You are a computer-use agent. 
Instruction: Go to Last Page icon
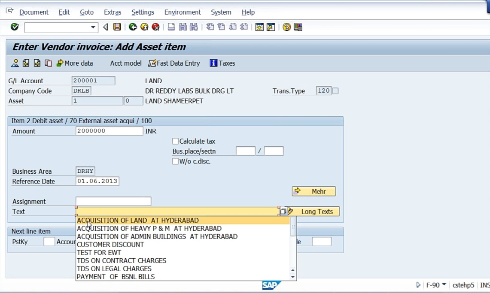point(244,27)
